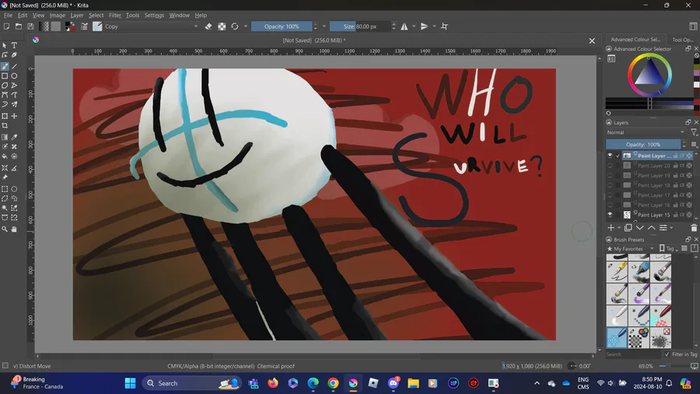Adjust layer Opacity slider in Layers
The width and height of the screenshot is (700, 394).
click(643, 144)
